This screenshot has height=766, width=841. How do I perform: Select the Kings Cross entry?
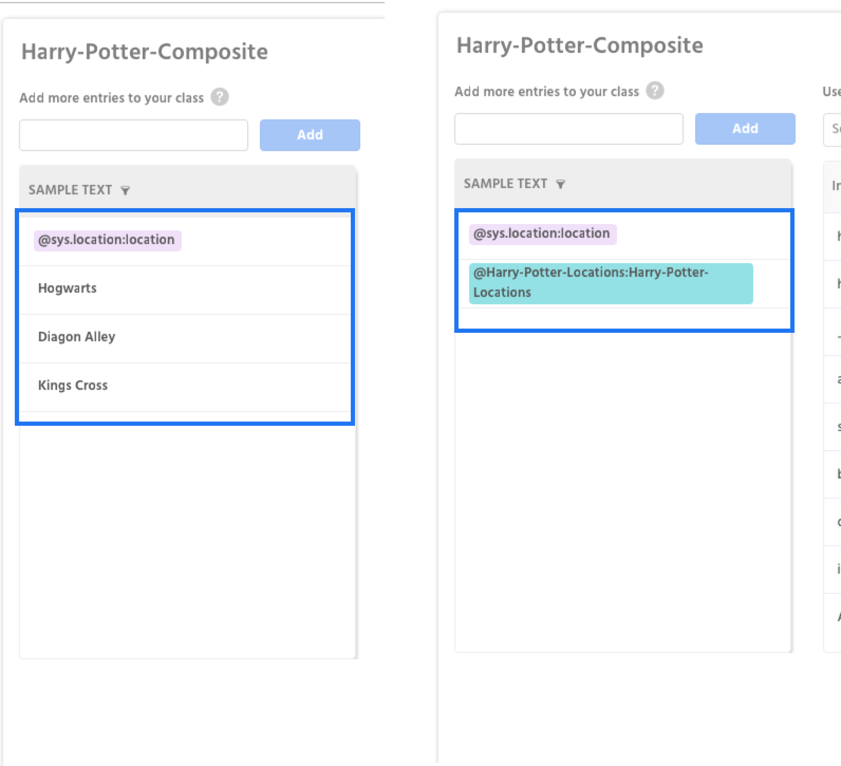[x=73, y=386]
